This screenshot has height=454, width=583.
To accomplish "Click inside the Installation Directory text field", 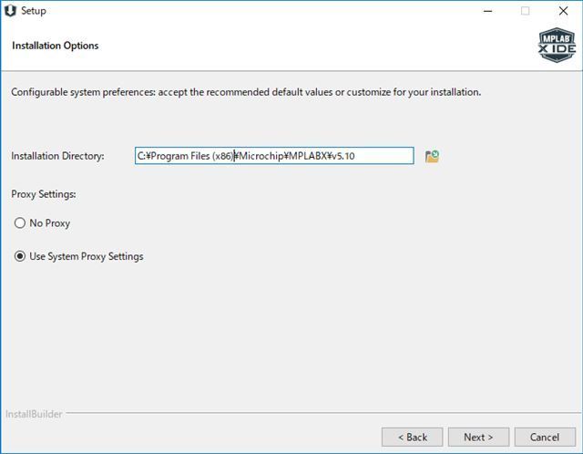I will [x=274, y=156].
